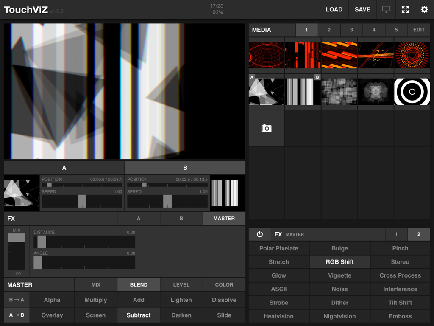Open the settings gear menu
The image size is (434, 326).
424,9
